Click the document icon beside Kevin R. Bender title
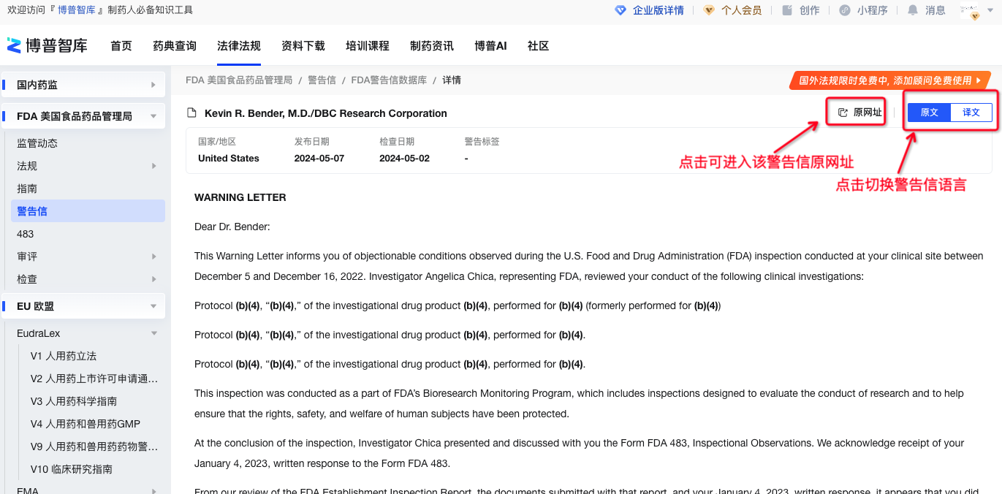The height and width of the screenshot is (494, 1002). click(192, 113)
